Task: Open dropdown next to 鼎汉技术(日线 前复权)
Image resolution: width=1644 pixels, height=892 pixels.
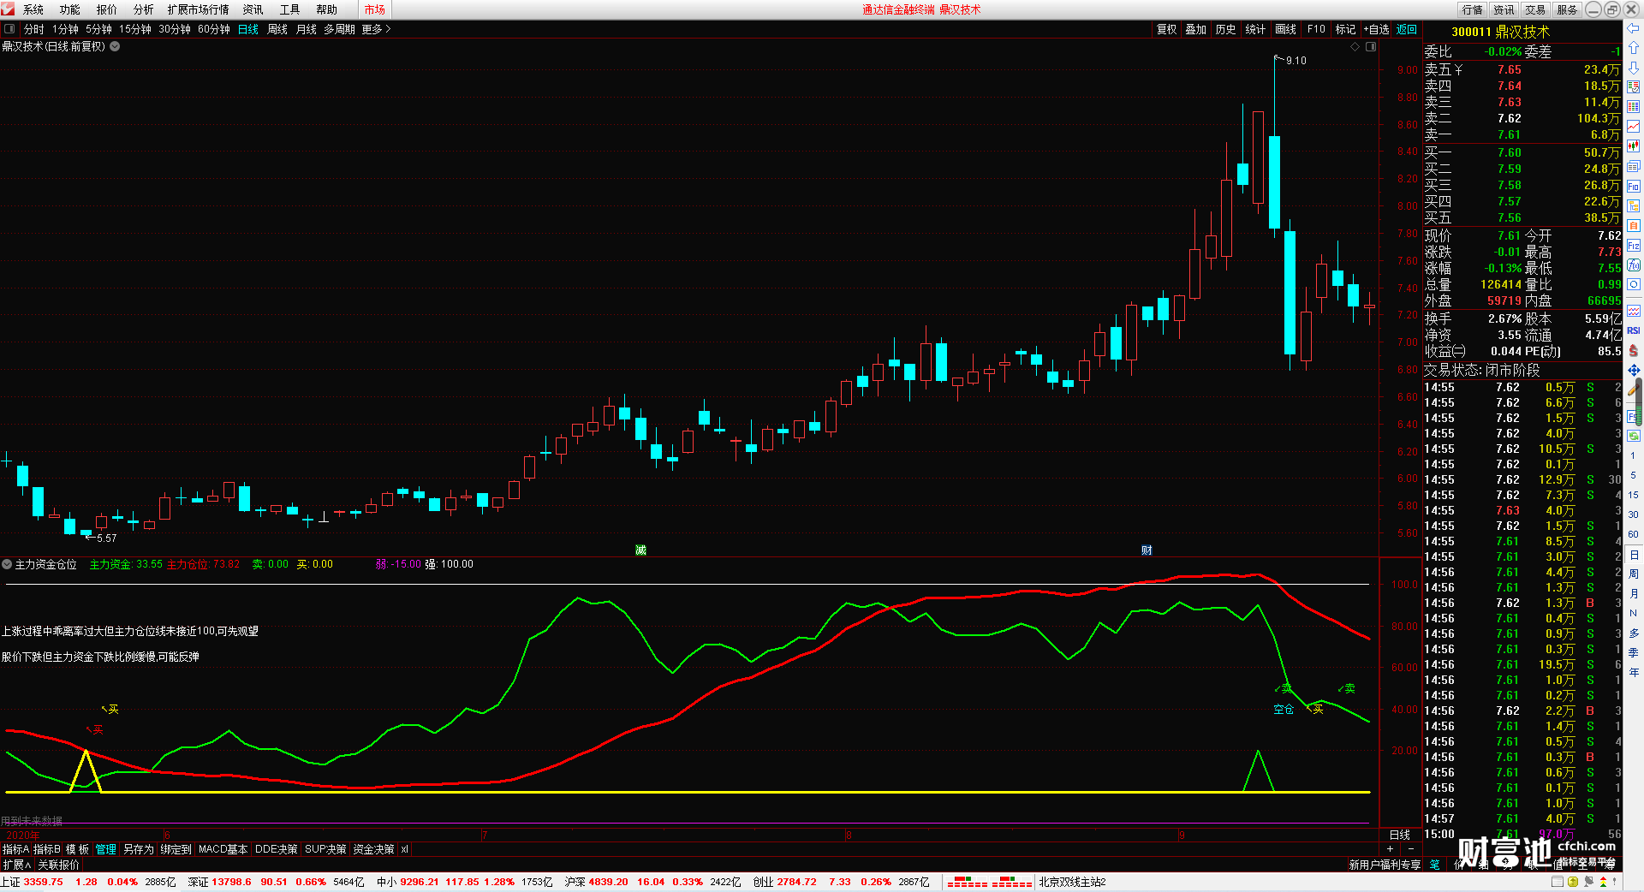Action: coord(115,46)
